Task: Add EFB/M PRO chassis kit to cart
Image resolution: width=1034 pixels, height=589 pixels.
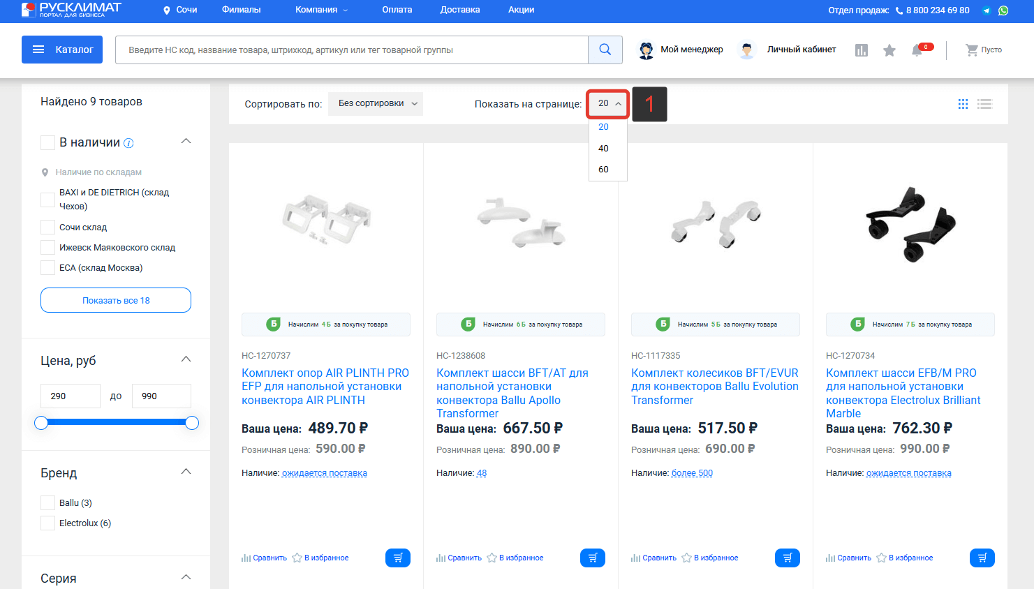Action: [982, 558]
